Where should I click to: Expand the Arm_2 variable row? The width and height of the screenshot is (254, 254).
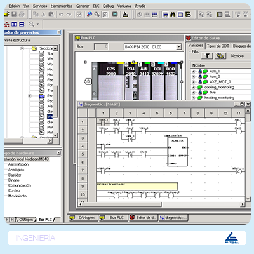tap(193, 77)
